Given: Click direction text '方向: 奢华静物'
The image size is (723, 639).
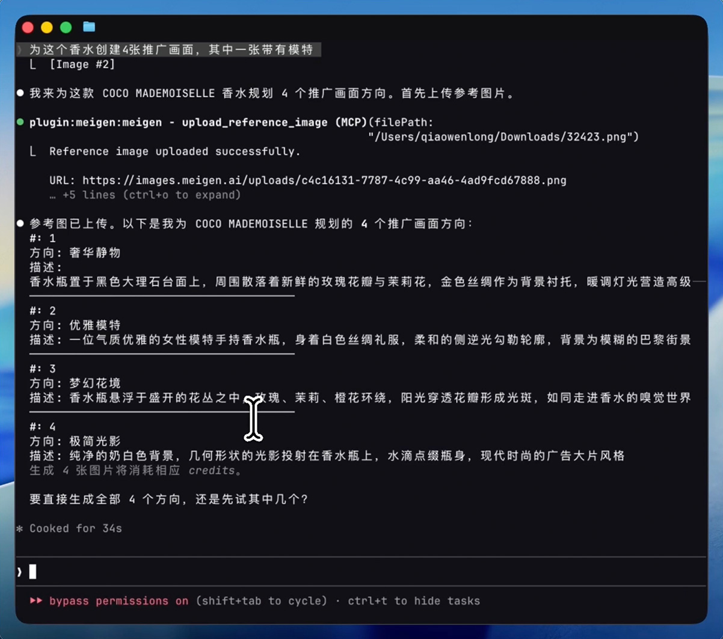Looking at the screenshot, I should click(x=75, y=252).
